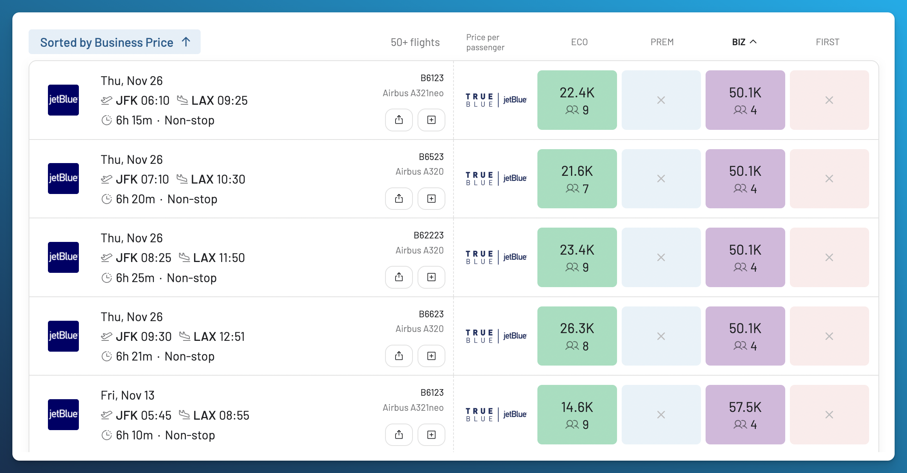
Task: Click jetBlue logo of 06:10 flight
Action: 63,100
